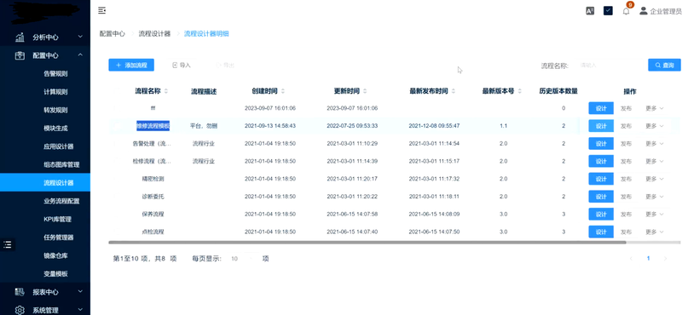
Task: Click the 流程设计器 breadcrumb
Action: pos(154,33)
